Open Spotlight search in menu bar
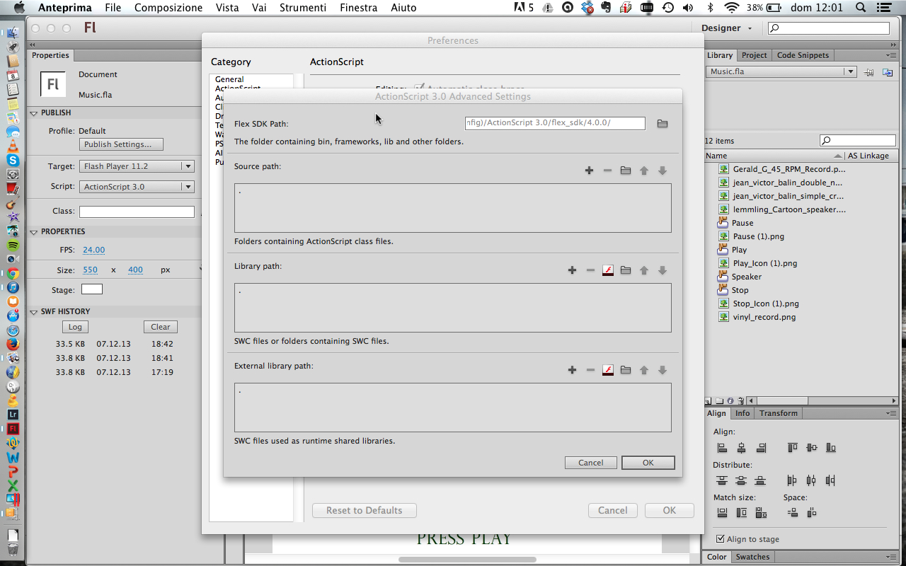906x566 pixels. [861, 8]
